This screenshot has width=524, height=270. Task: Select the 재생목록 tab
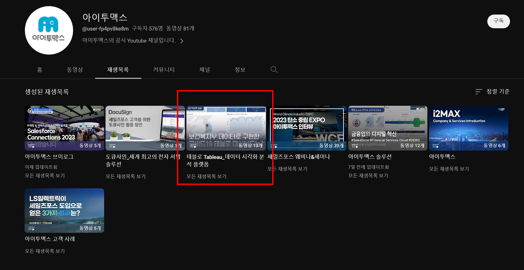[x=118, y=70]
